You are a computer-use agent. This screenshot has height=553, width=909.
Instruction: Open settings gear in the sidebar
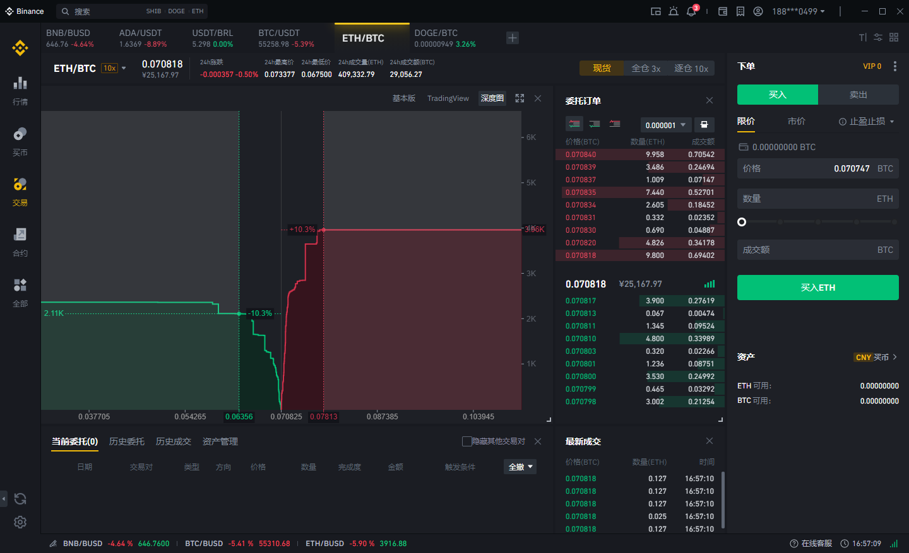(x=20, y=522)
